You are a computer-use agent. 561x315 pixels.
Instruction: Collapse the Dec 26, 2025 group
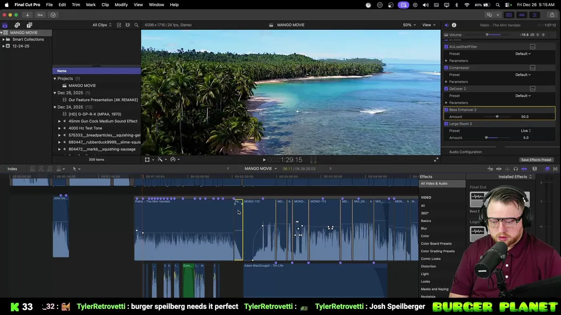pos(55,93)
